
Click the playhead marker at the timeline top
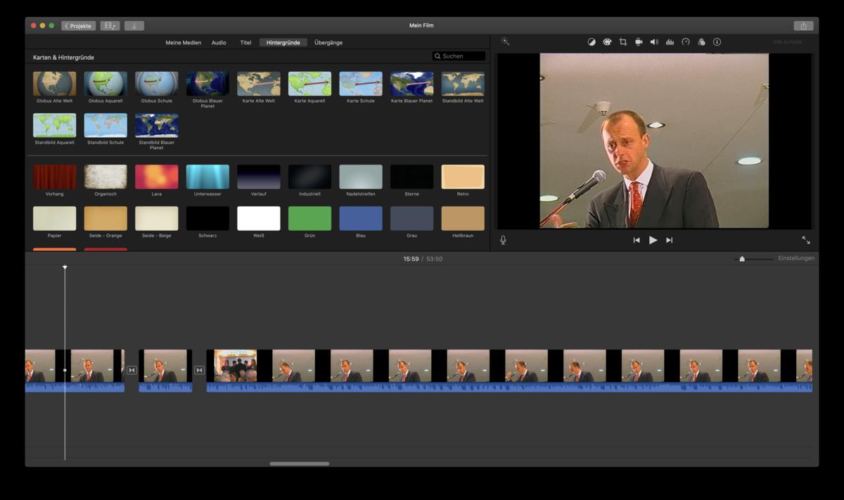point(65,267)
